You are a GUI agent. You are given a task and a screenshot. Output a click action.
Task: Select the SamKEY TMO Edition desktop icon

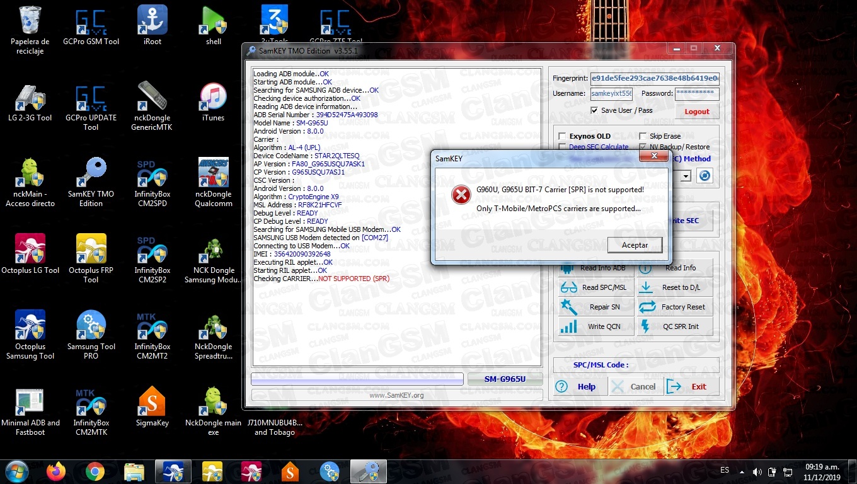(91, 183)
